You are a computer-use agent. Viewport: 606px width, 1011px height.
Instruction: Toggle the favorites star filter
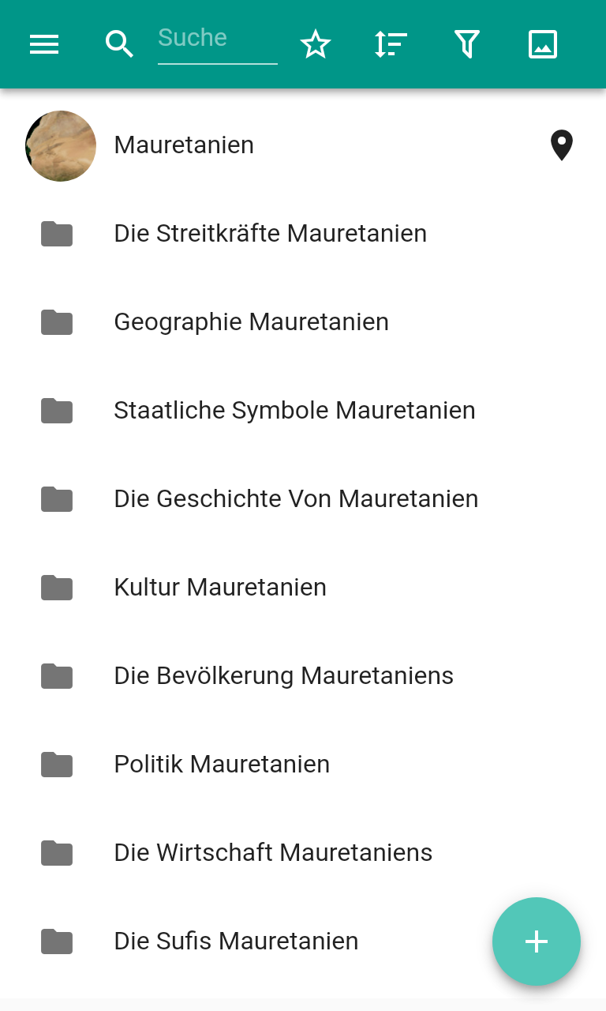coord(316,44)
